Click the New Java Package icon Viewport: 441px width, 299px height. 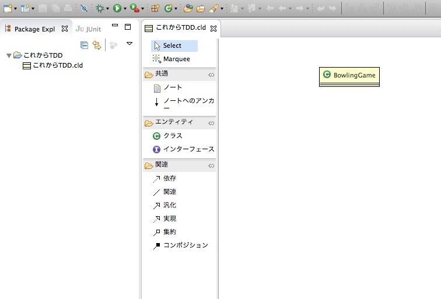155,8
